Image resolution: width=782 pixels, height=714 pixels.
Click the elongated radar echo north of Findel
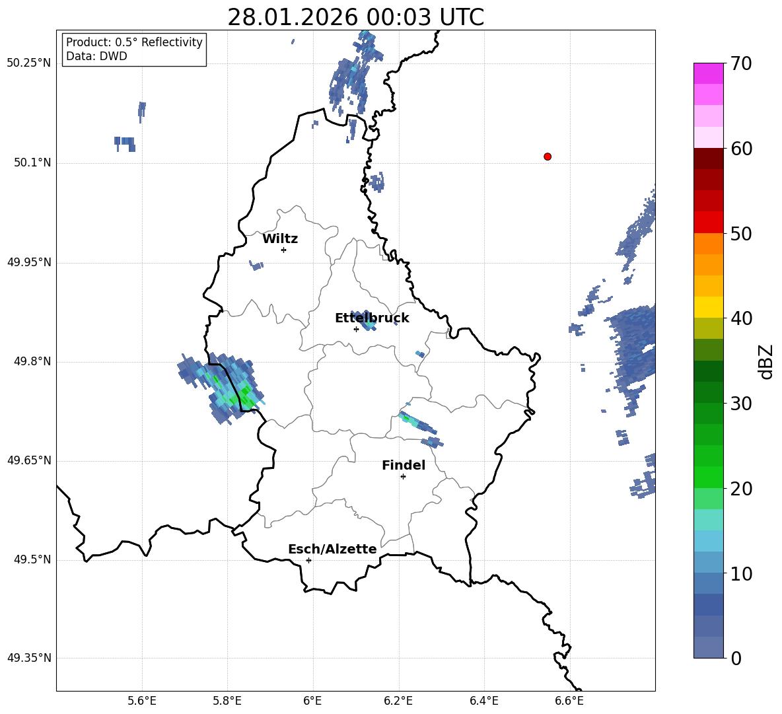(x=418, y=423)
